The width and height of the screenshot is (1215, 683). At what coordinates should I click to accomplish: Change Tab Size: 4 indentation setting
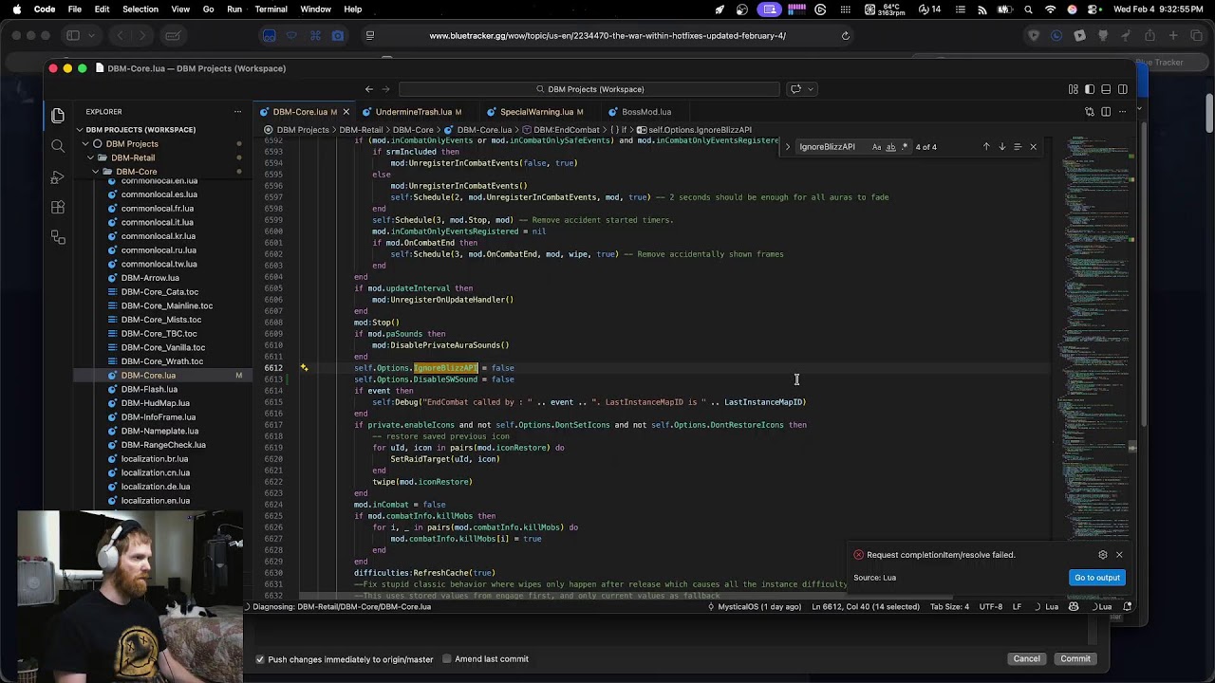949,607
